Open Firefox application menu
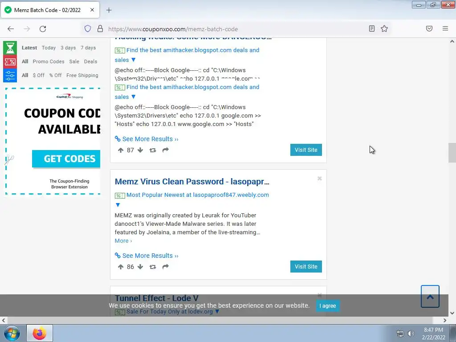Image resolution: width=456 pixels, height=342 pixels. coord(445,28)
